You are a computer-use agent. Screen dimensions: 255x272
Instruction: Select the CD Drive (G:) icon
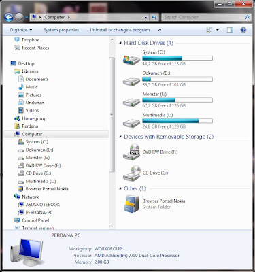131,173
